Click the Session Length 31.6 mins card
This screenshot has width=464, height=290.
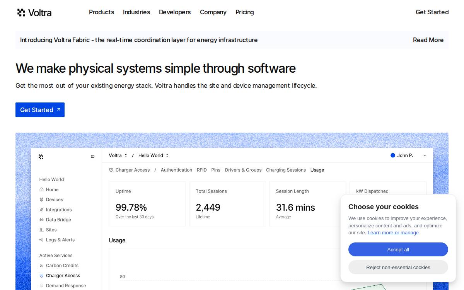[308, 204]
